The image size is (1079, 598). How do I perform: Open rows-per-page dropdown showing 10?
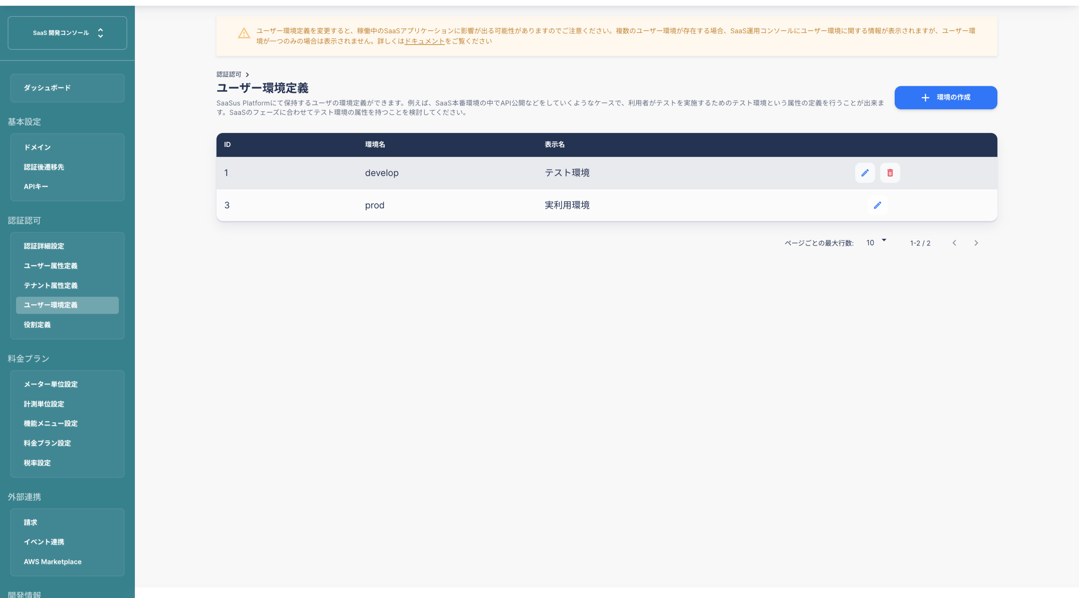(x=876, y=243)
